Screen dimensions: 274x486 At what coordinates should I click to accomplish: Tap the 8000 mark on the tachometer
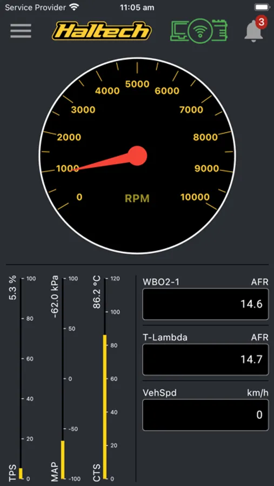[x=205, y=137]
